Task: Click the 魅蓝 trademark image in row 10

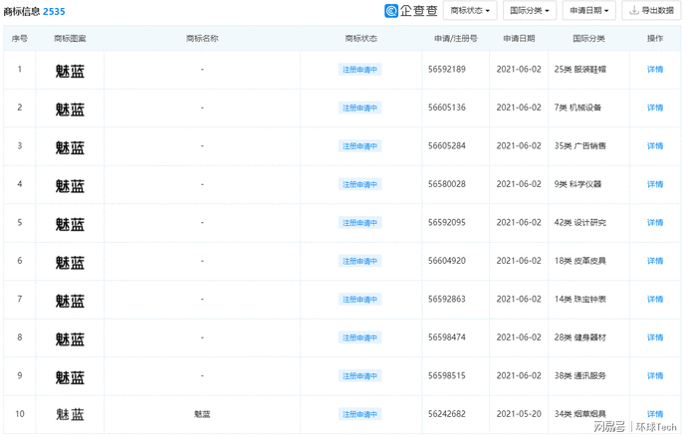Action: tap(70, 414)
